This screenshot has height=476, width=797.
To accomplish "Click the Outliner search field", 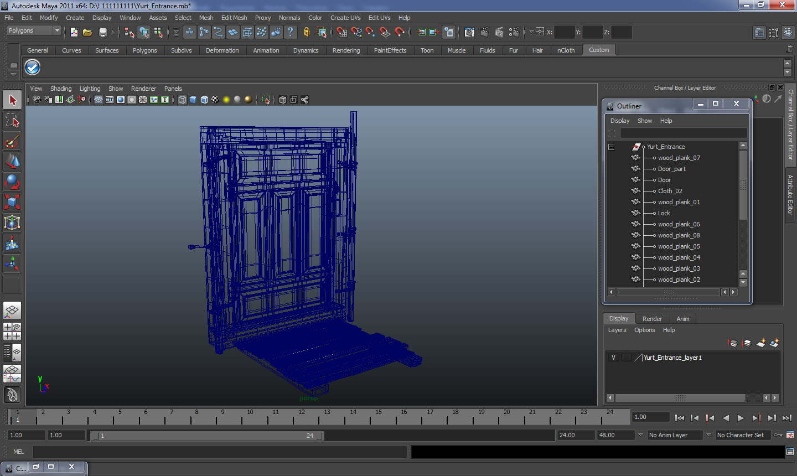I will tap(684, 133).
